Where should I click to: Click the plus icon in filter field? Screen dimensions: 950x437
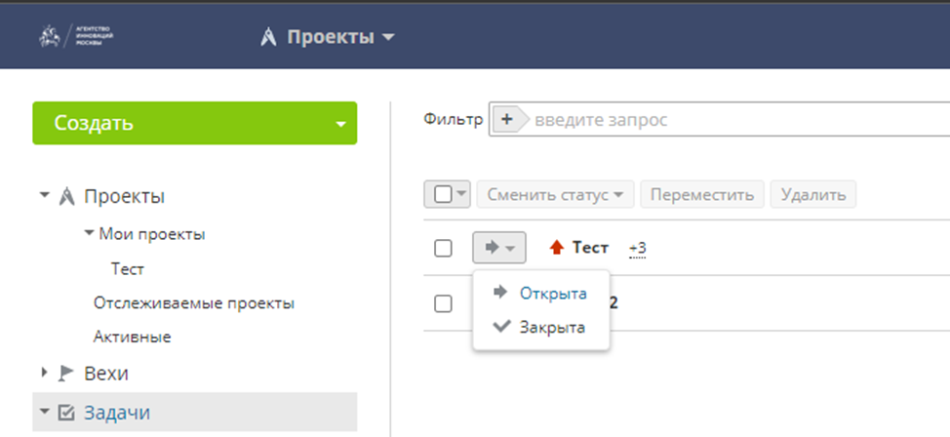[506, 120]
